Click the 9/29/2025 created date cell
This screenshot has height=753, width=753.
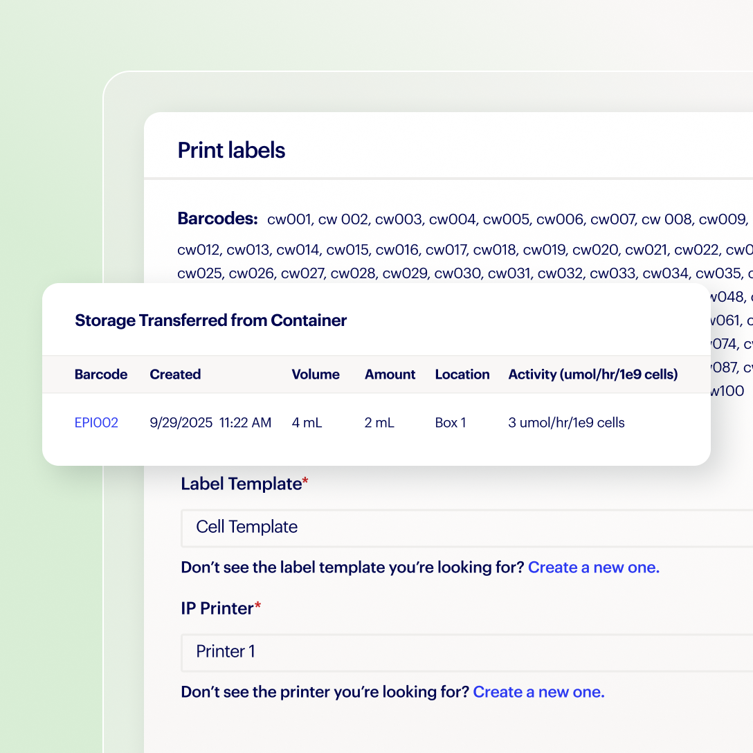[181, 422]
